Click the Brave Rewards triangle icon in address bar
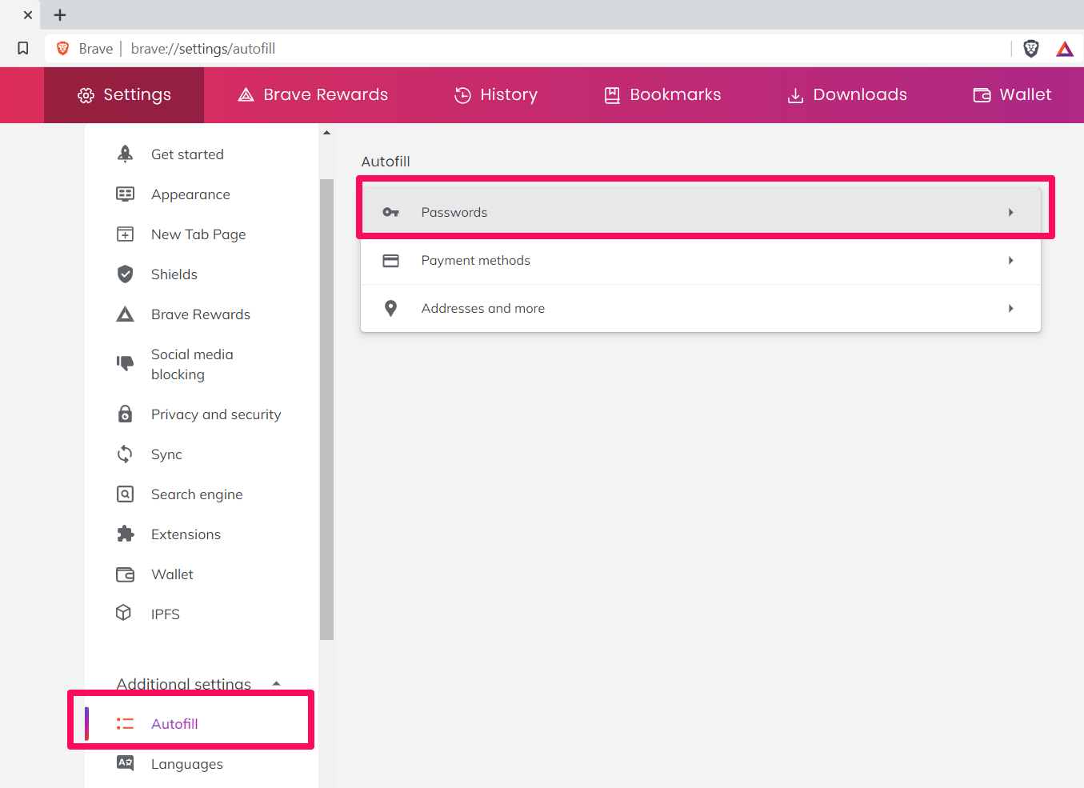Image resolution: width=1084 pixels, height=788 pixels. coord(1065,49)
